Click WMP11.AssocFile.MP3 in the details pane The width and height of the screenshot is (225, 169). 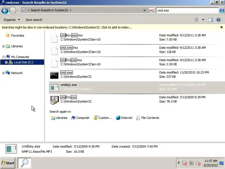(x=37, y=152)
